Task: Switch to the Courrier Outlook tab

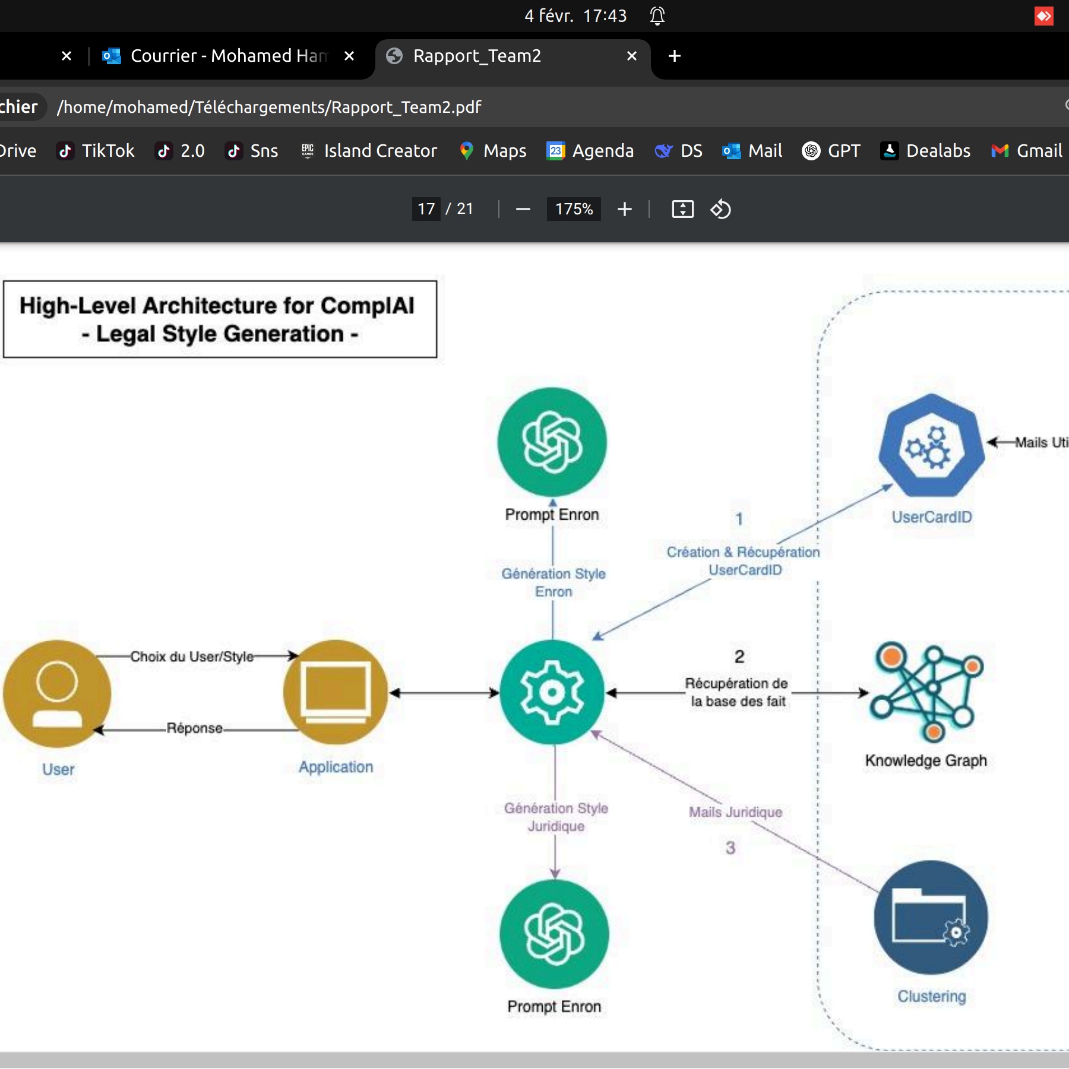Action: [220, 56]
